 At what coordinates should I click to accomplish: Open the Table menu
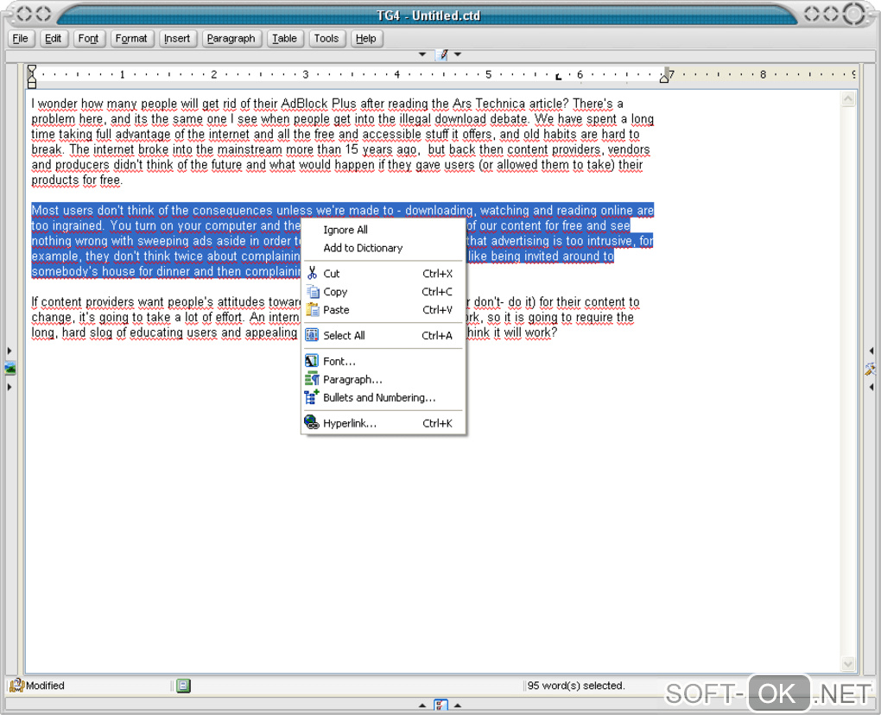click(285, 39)
